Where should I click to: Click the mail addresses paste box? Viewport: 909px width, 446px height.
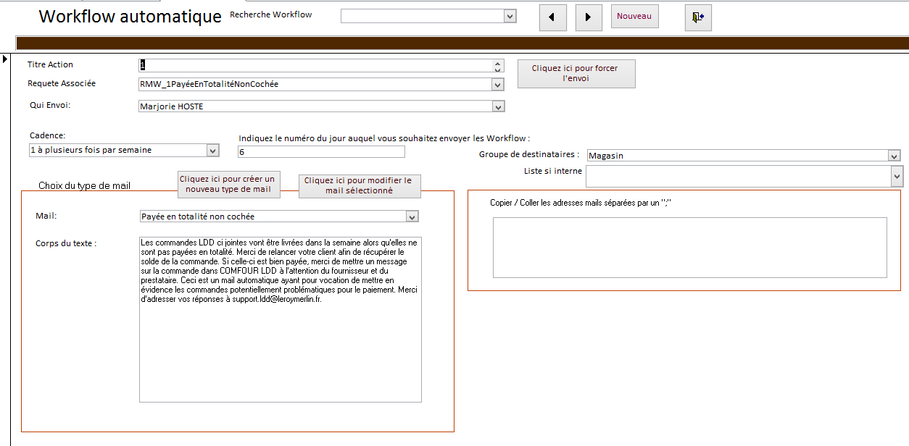pos(690,248)
